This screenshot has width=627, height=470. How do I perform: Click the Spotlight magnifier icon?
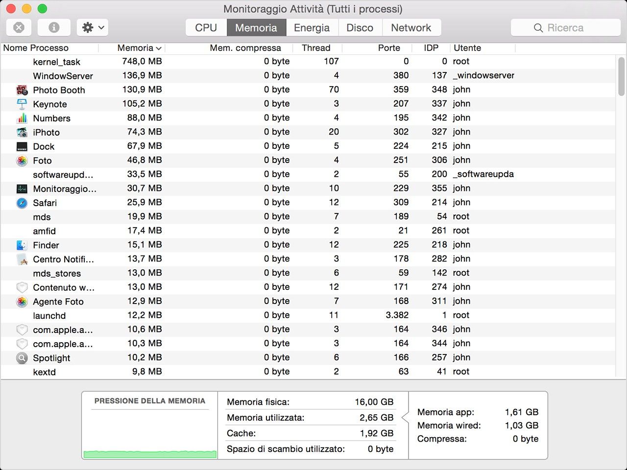click(x=22, y=358)
